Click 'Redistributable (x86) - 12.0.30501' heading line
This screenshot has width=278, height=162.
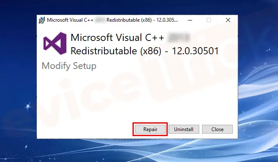[x=145, y=51]
